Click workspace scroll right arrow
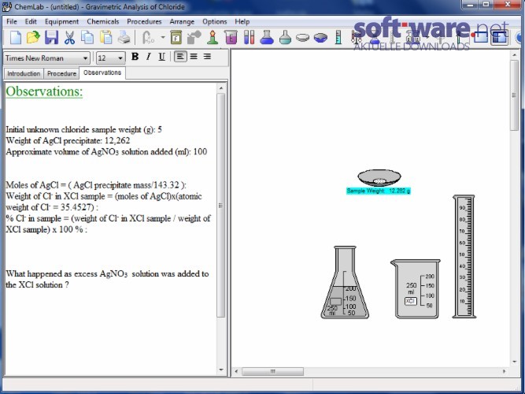Image resolution: width=525 pixels, height=394 pixels. tap(504, 371)
